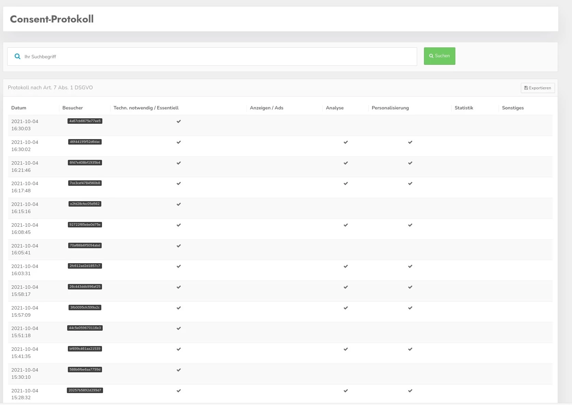Click the checkmark for visitor 4a67cb6675e77ee5
The image size is (572, 405).
pos(178,121)
